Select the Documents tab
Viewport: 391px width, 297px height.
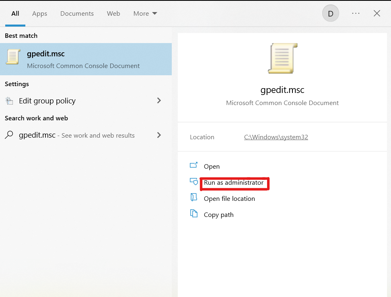click(77, 13)
